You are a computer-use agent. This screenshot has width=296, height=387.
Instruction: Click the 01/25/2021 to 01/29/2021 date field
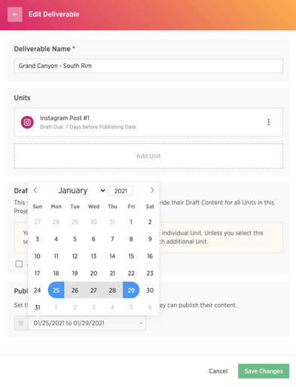[x=87, y=323]
